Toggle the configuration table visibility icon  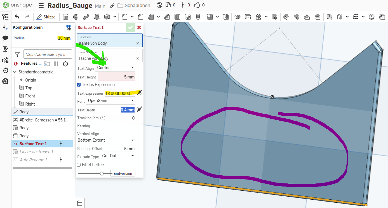tap(69, 27)
